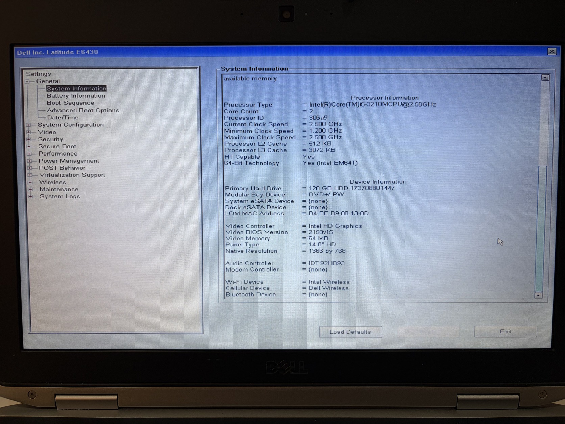Expand the System Configuration node
This screenshot has height=424, width=565.
tap(28, 125)
